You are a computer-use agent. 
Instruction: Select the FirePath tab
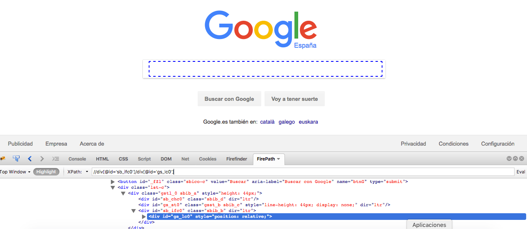(266, 159)
